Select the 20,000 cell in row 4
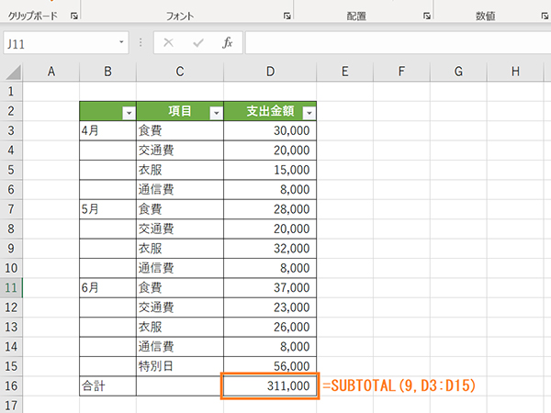The image size is (551, 413). tap(270, 151)
